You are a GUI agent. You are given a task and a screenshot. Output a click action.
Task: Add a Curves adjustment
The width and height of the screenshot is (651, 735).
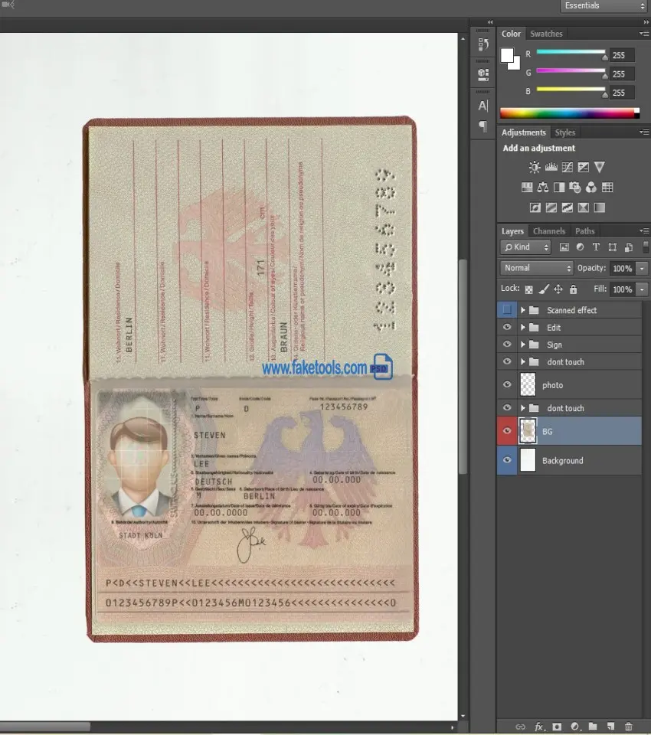(567, 167)
